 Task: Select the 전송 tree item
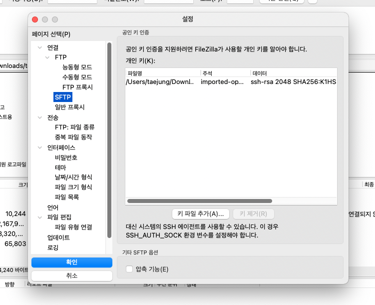[53, 117]
